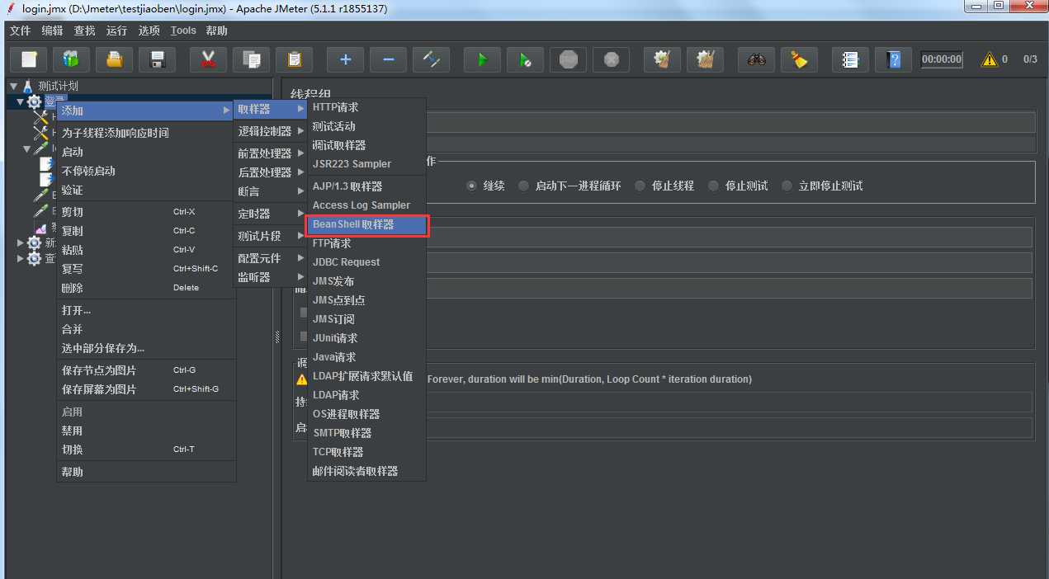Select 剪切 context menu entry

click(x=147, y=212)
